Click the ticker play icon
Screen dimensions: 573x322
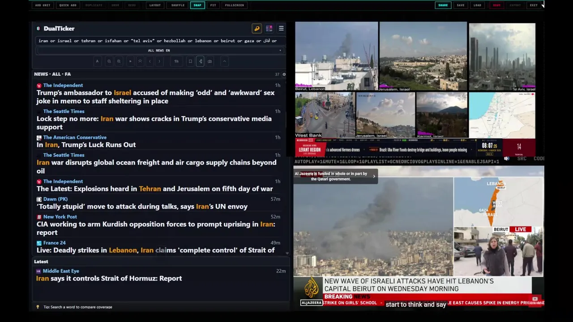pyautogui.click(x=130, y=61)
